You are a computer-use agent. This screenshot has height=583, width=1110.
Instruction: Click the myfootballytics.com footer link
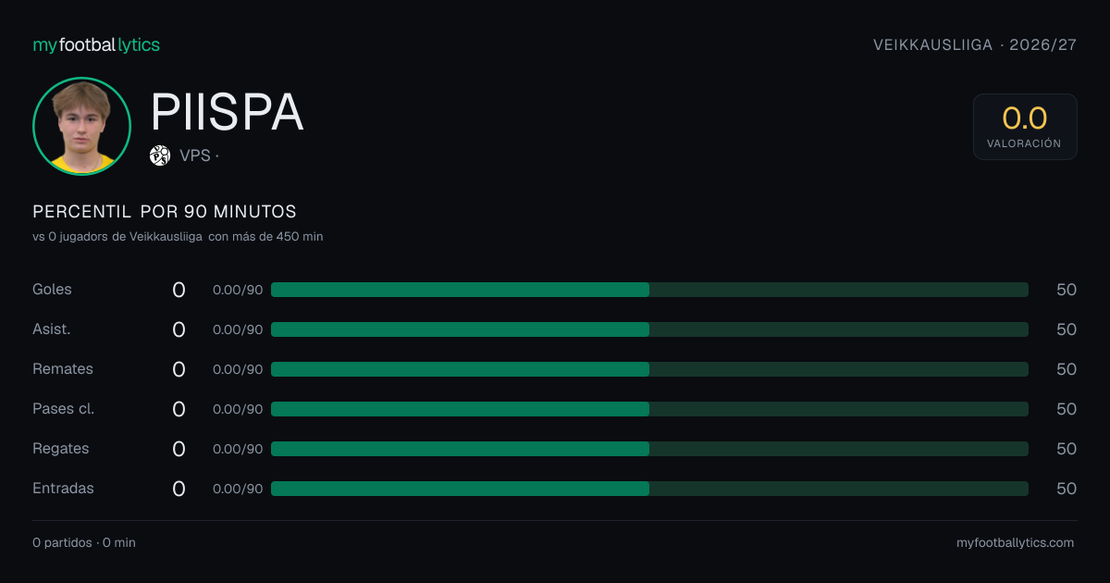[x=1015, y=543]
